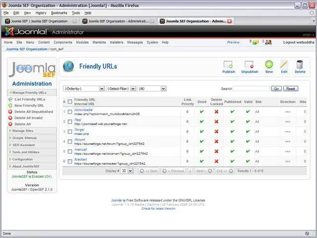Click the green New toolbar icon
Viewport: 317px width, 238px height.
(269, 64)
